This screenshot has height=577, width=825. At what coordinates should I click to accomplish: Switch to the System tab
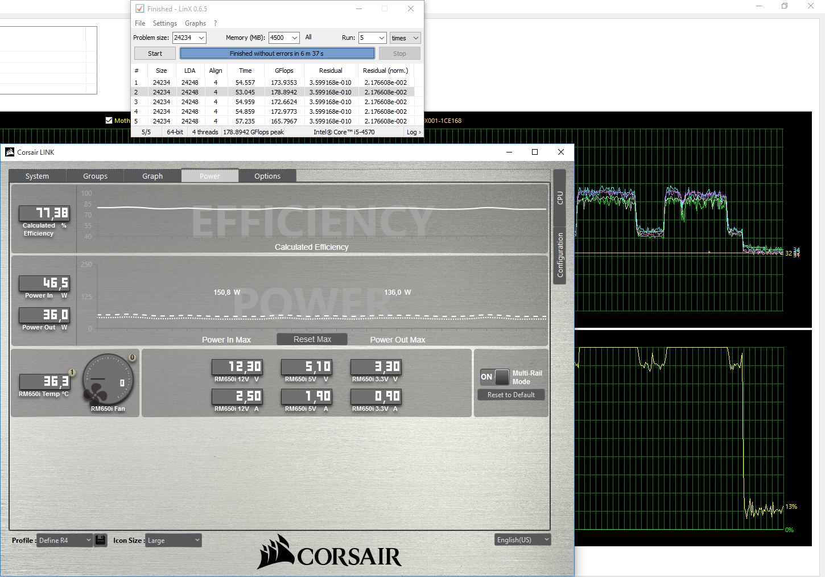click(x=38, y=176)
